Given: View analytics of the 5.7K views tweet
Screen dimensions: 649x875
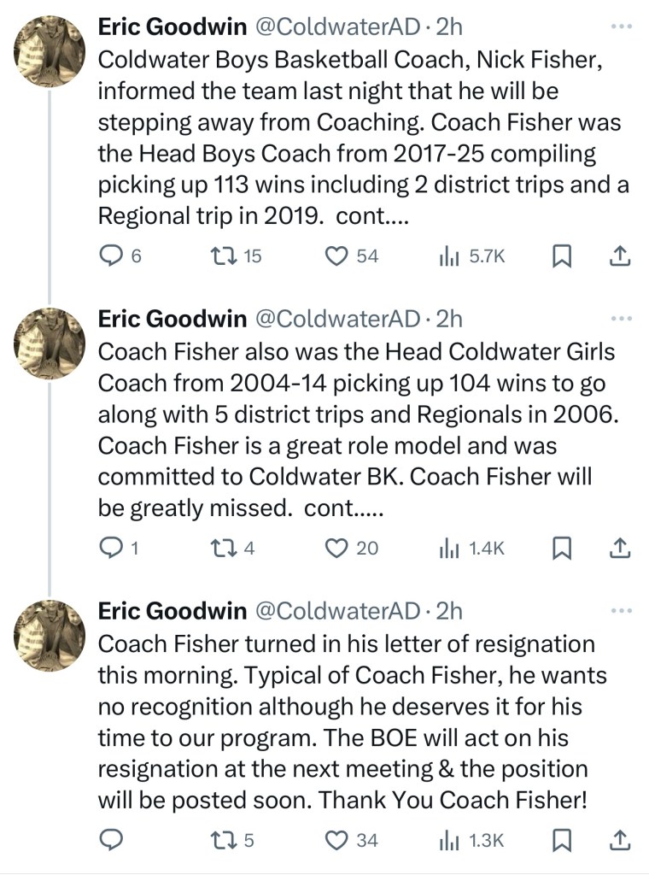Looking at the screenshot, I should (x=449, y=255).
